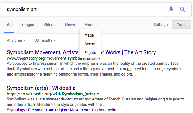Open 'Symbolism (arts) - Wikipedia' result
Image resolution: width=193 pixels, height=113 pixels.
click(x=41, y=88)
